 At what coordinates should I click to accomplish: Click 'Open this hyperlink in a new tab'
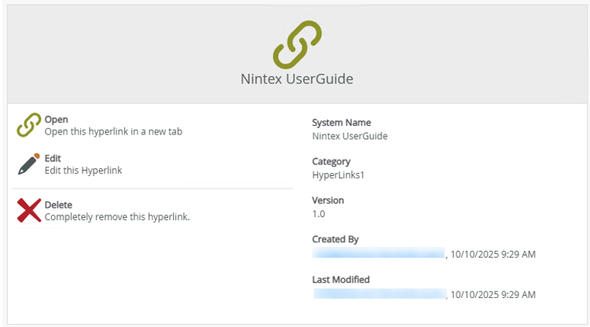point(113,131)
